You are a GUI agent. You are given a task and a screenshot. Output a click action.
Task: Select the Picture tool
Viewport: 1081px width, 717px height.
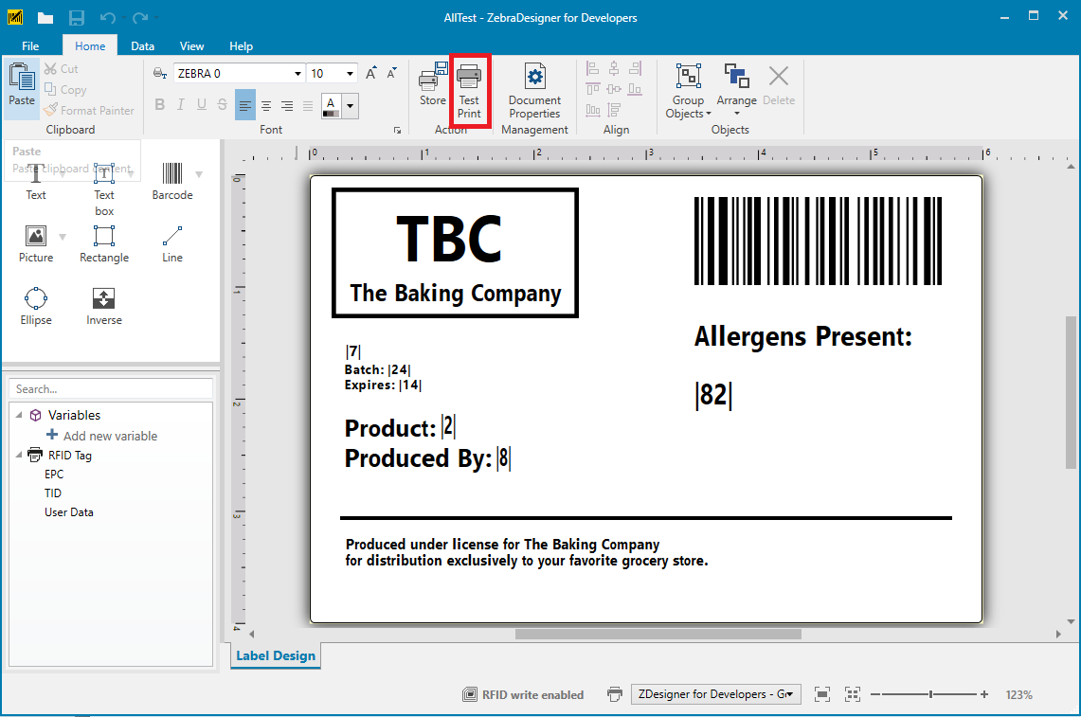point(35,242)
